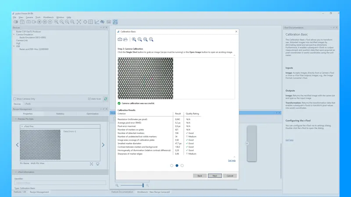The height and width of the screenshot is (197, 351).
Task: Open the Workbench menu
Action: [48, 17]
